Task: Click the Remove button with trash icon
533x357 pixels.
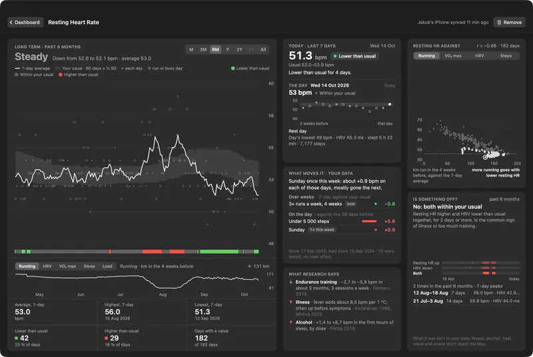Action: 509,23
